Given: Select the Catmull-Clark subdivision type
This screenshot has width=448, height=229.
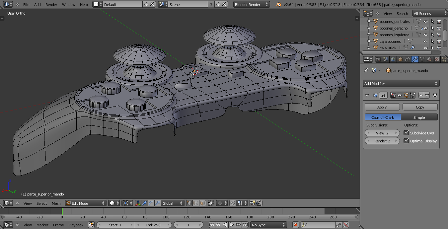Looking at the screenshot, I should (x=383, y=117).
